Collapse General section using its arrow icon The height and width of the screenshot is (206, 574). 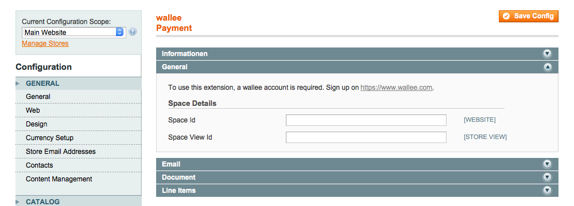coord(547,67)
